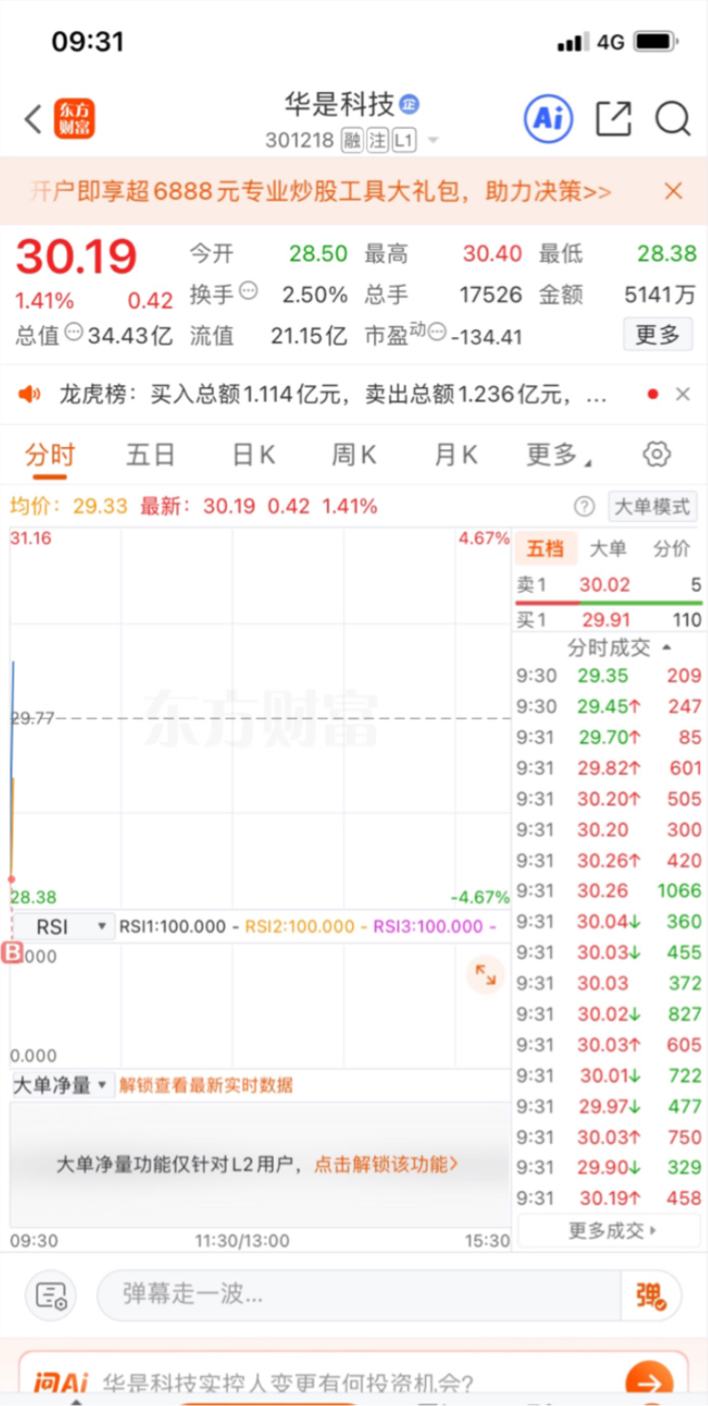Viewport: 708px width, 1406px height.
Task: Tap the 卖1 30.02 order row
Action: (x=608, y=585)
